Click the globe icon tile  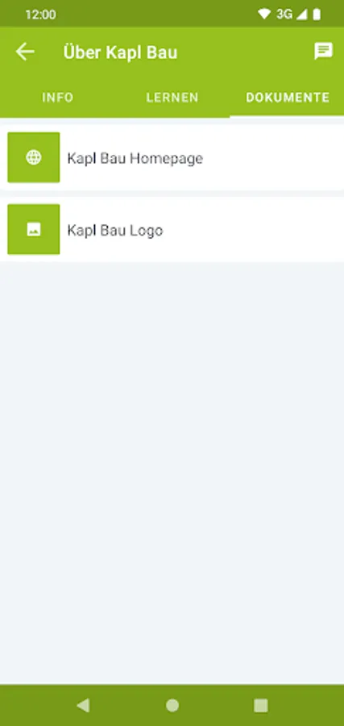point(34,157)
